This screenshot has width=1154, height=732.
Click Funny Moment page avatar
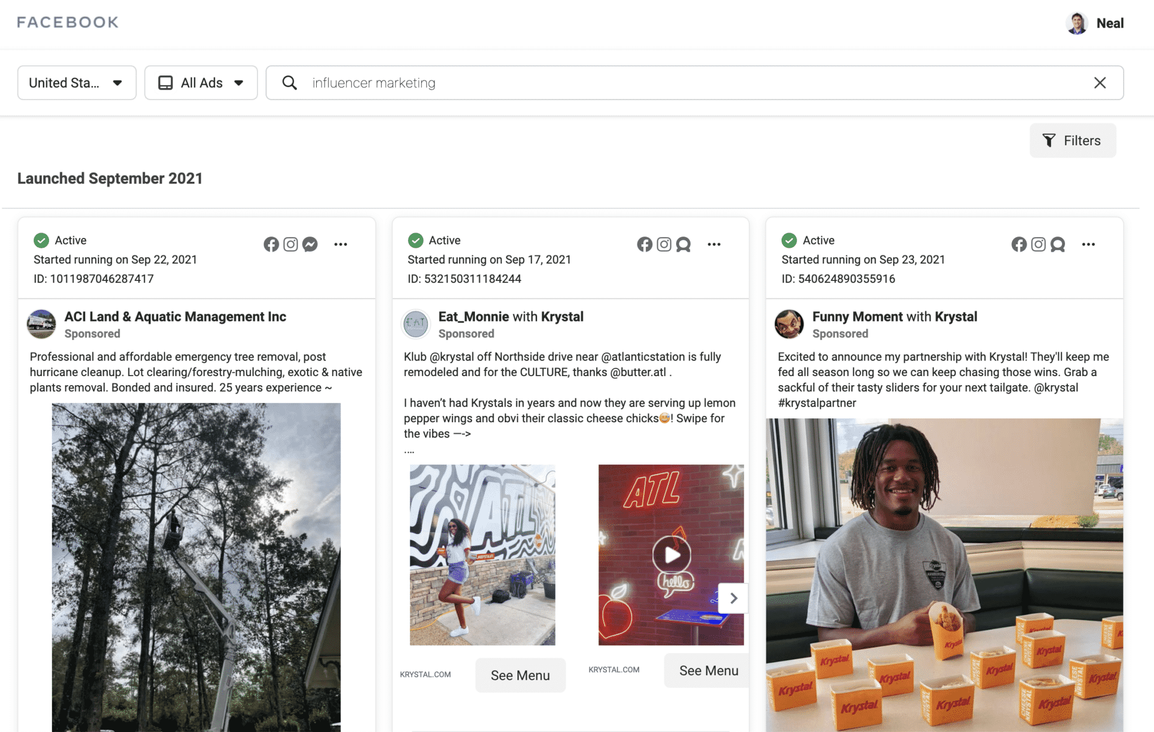(x=789, y=324)
